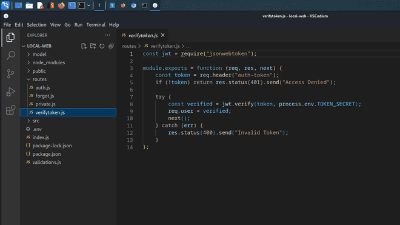
Task: Expand the src folder
Action: (x=36, y=121)
